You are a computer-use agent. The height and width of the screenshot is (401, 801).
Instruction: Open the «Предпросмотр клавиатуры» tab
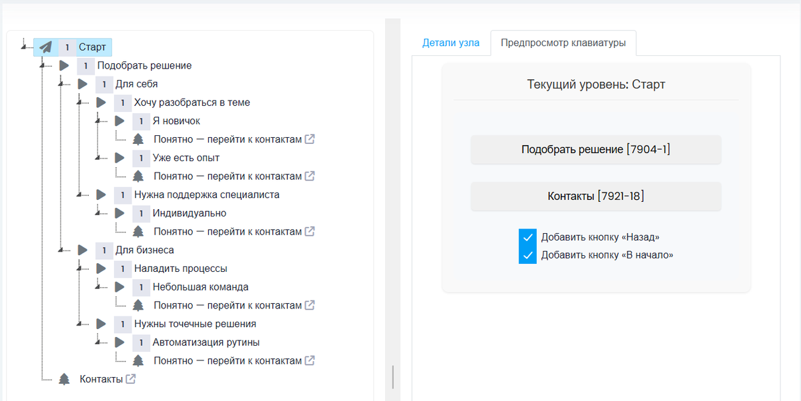point(564,42)
